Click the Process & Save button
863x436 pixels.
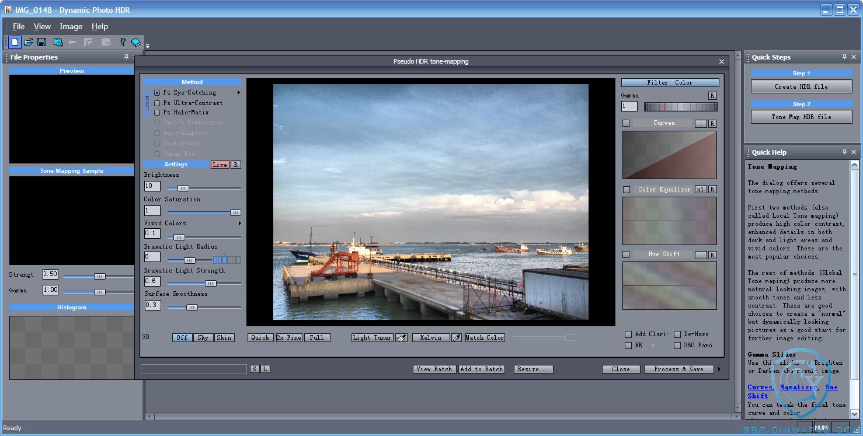(678, 369)
